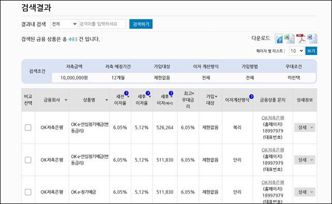The image size is (332, 204).
Task: Click 10,000,000원 savings amount value
Action: (x=74, y=78)
